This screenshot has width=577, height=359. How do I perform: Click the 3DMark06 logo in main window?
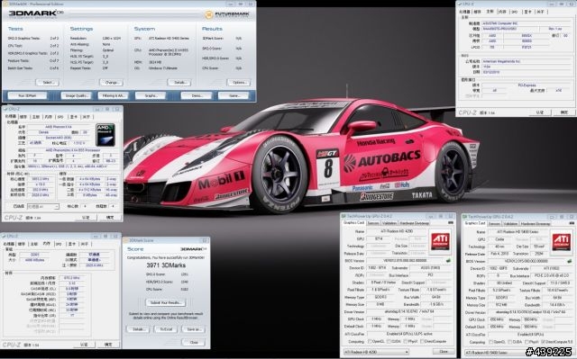pyautogui.click(x=36, y=13)
